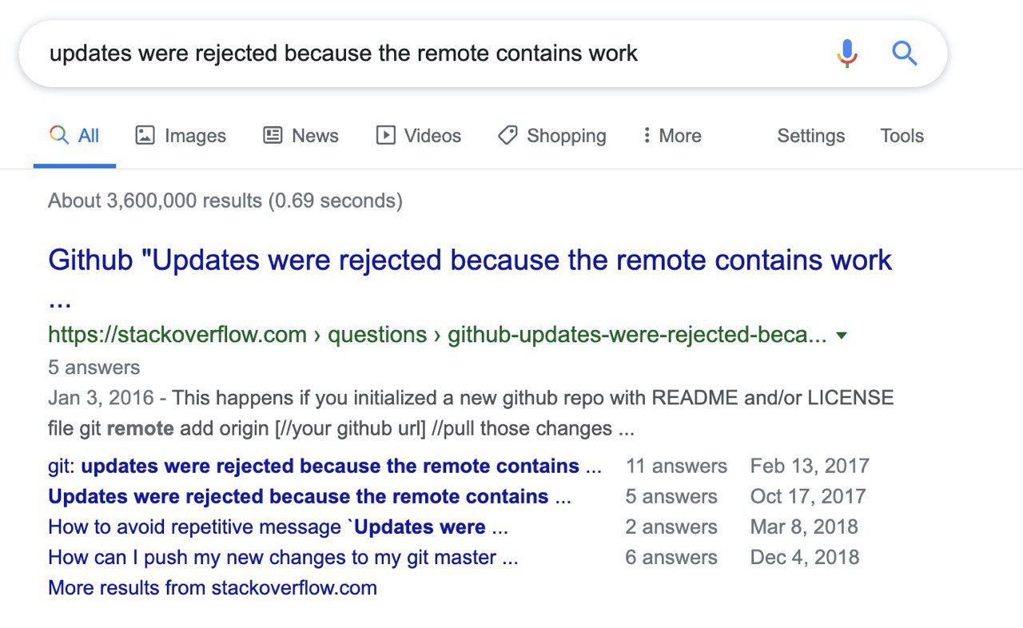Screen dimensions: 1023x628
Task: Switch to Videos results tab
Action: 419,136
